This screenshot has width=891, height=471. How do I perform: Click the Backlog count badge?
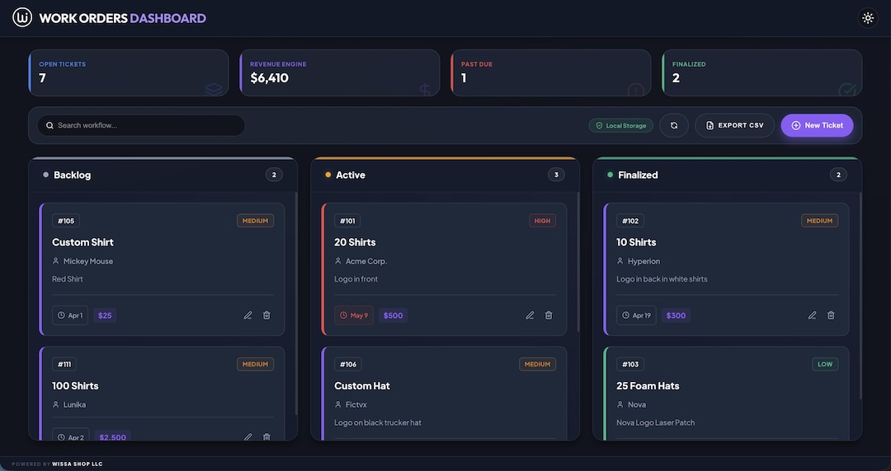274,175
